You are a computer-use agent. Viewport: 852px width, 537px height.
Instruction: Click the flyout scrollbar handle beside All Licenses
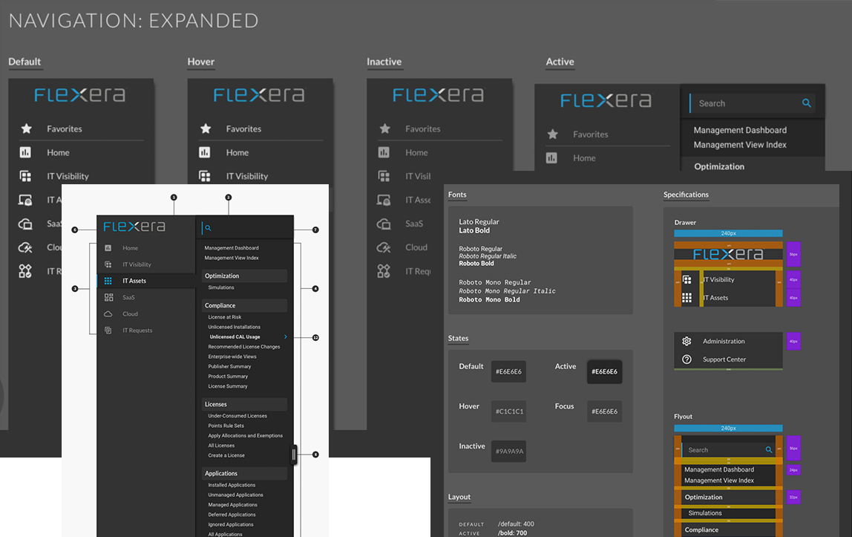coord(294,455)
